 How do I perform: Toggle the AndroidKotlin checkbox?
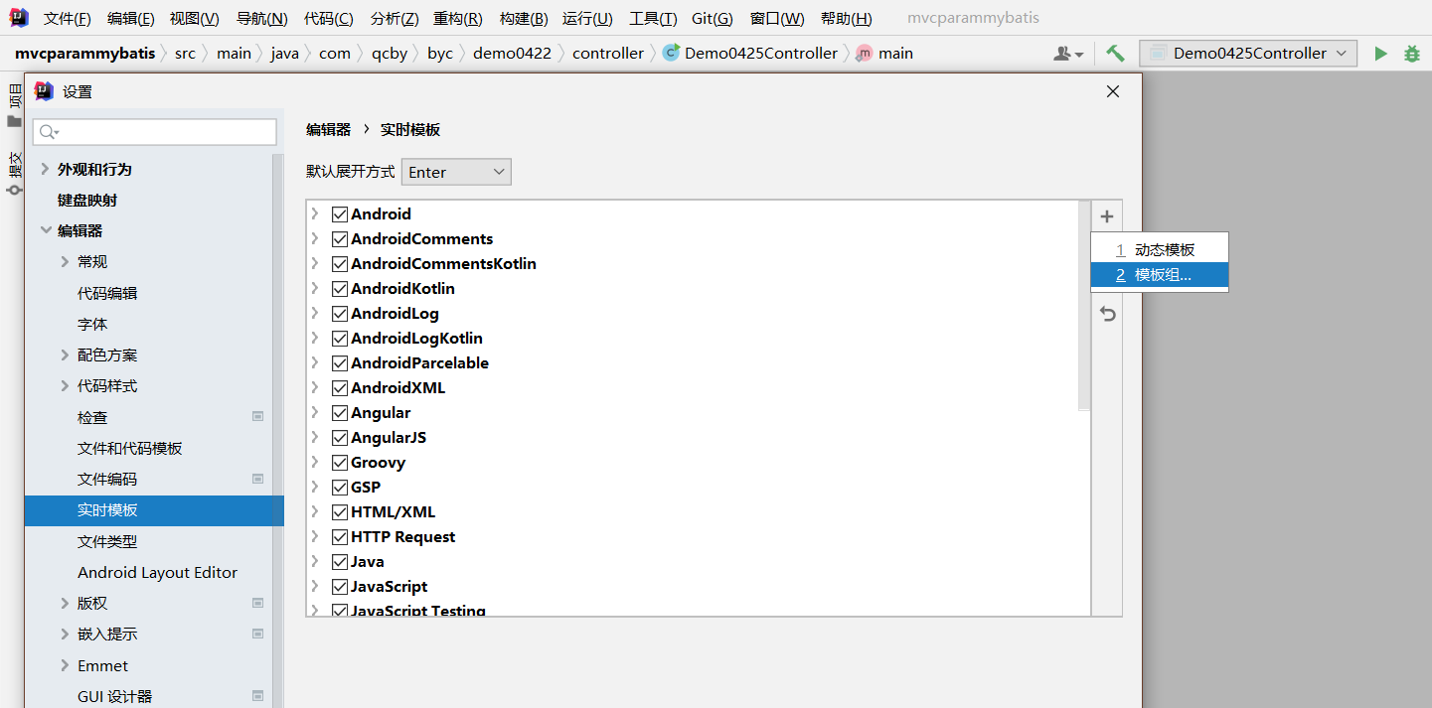coord(340,288)
